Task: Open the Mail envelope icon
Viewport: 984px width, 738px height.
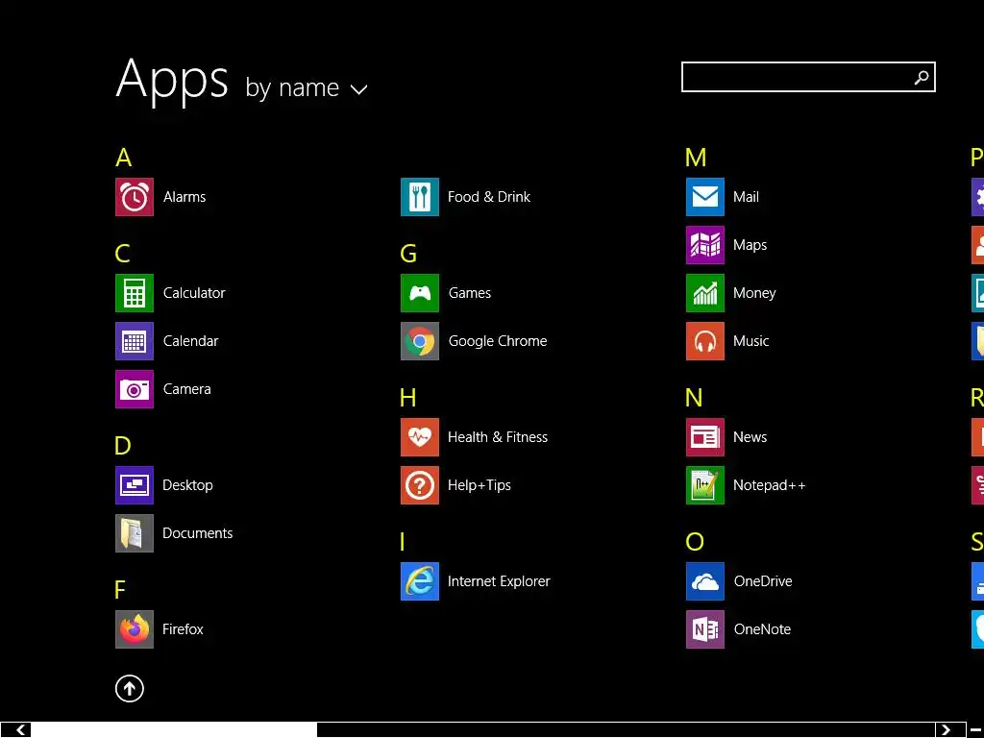Action: click(x=705, y=197)
